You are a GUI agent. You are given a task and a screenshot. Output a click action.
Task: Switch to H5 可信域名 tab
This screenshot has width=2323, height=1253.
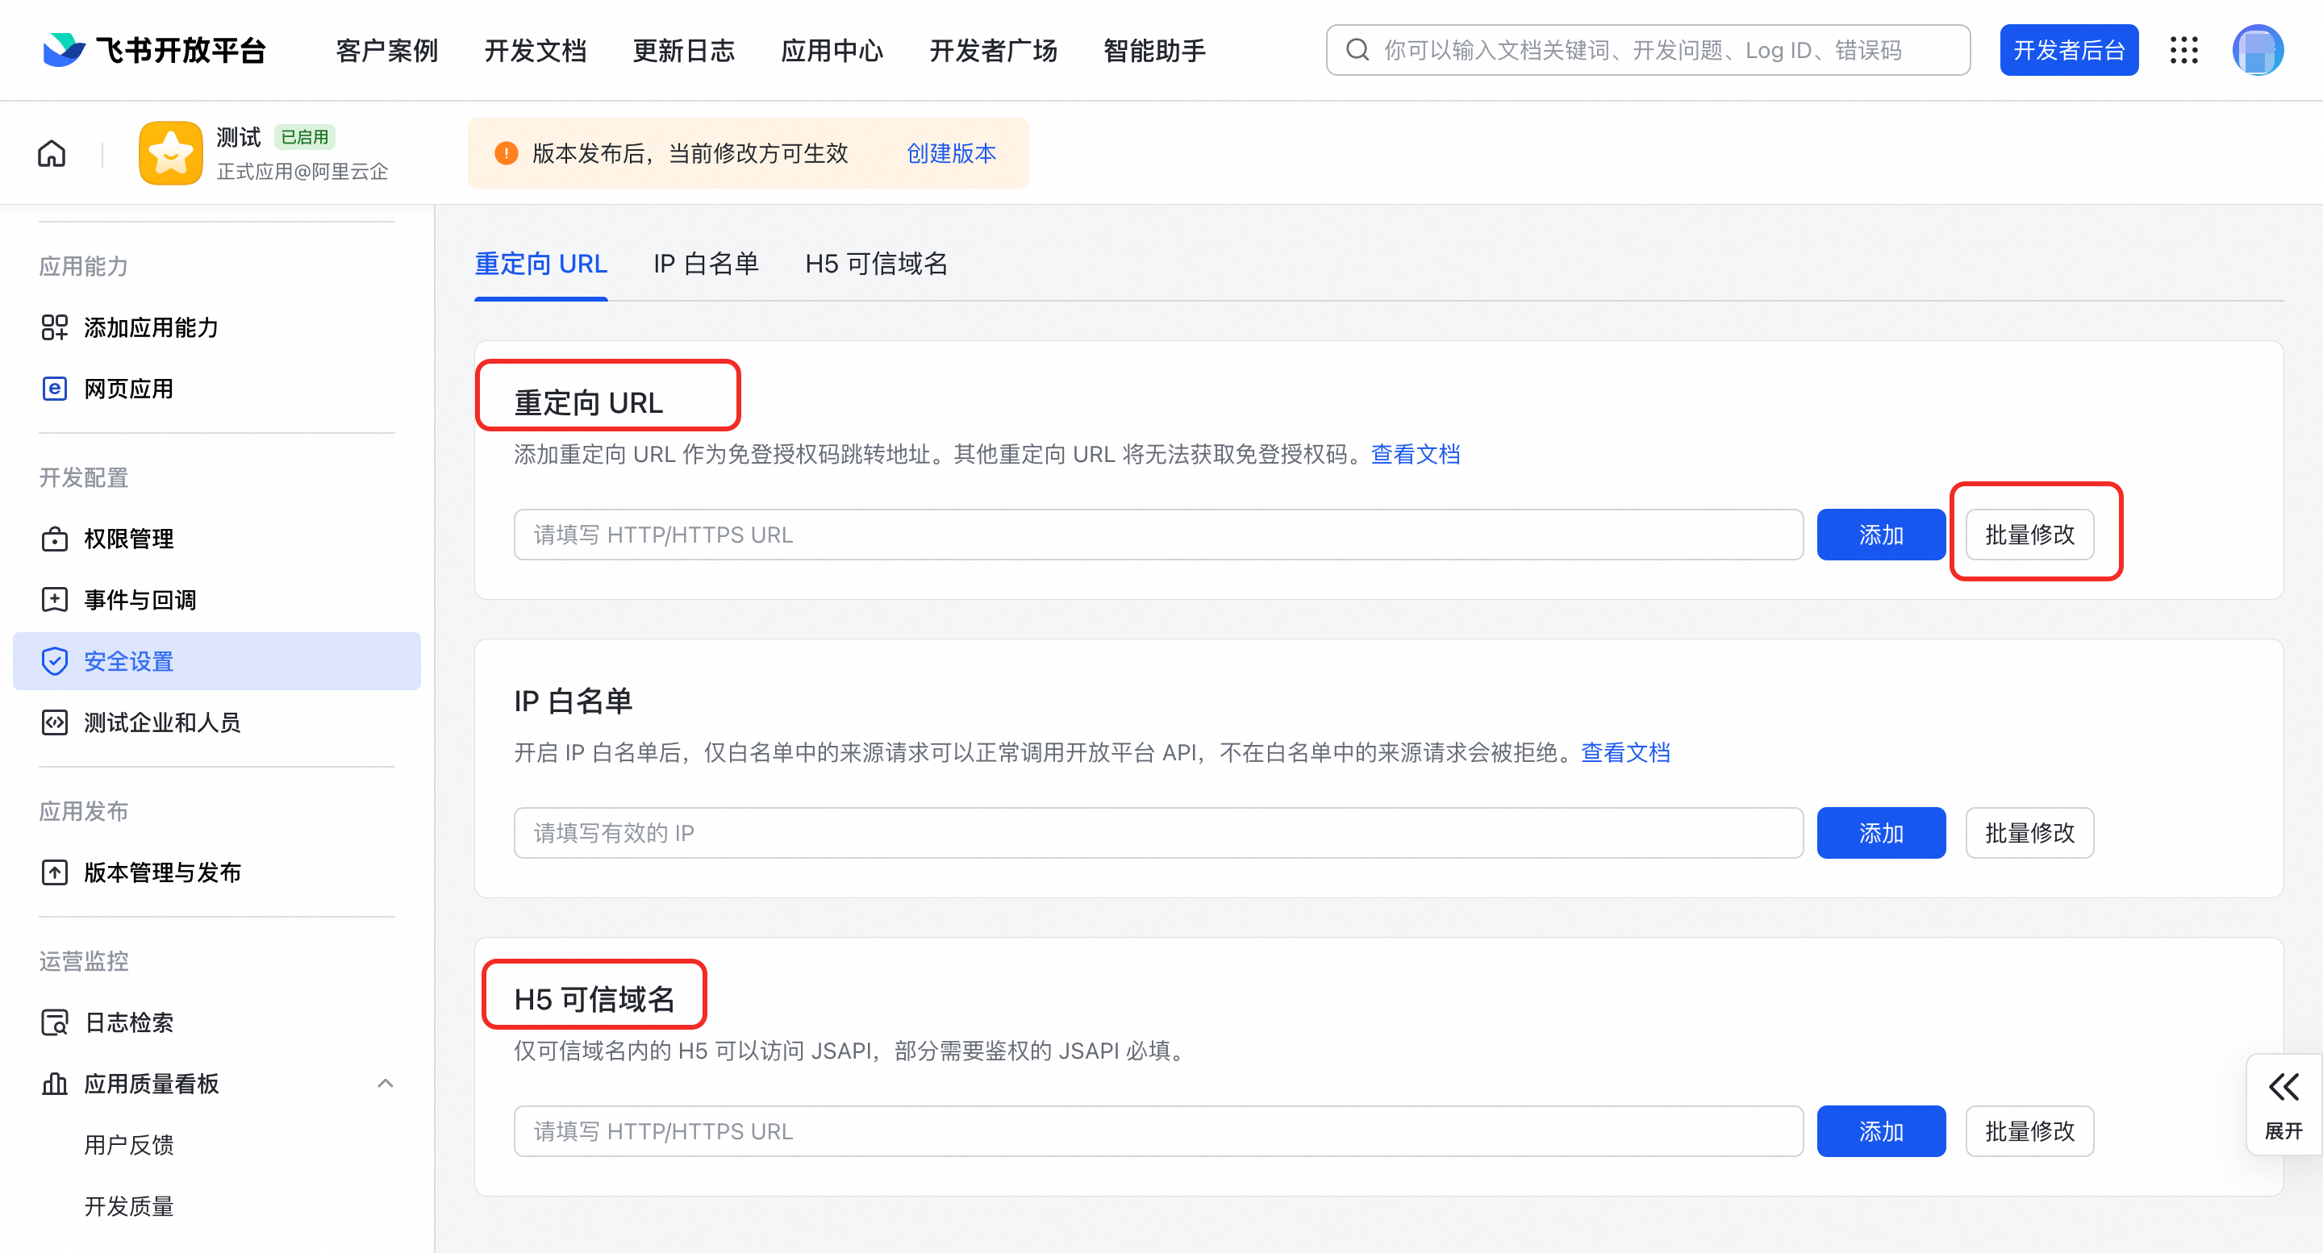click(876, 264)
